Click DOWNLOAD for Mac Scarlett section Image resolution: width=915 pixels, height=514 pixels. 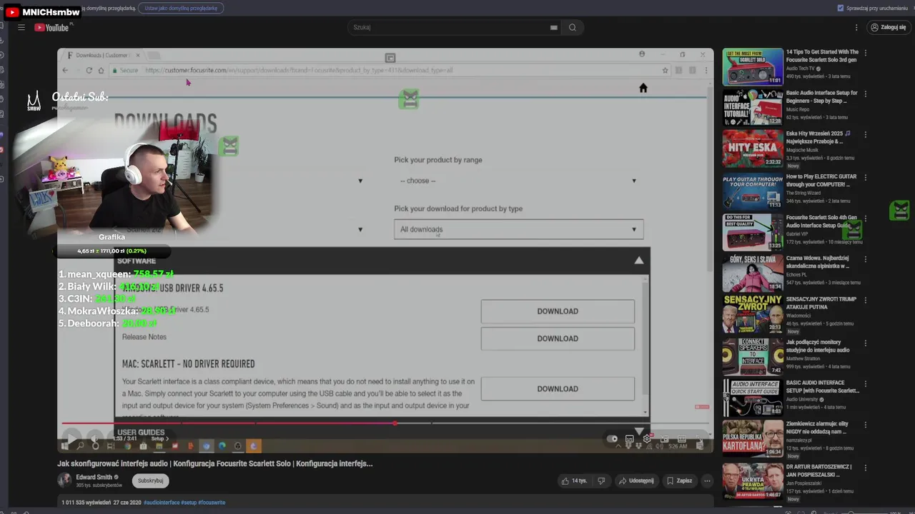pyautogui.click(x=558, y=388)
